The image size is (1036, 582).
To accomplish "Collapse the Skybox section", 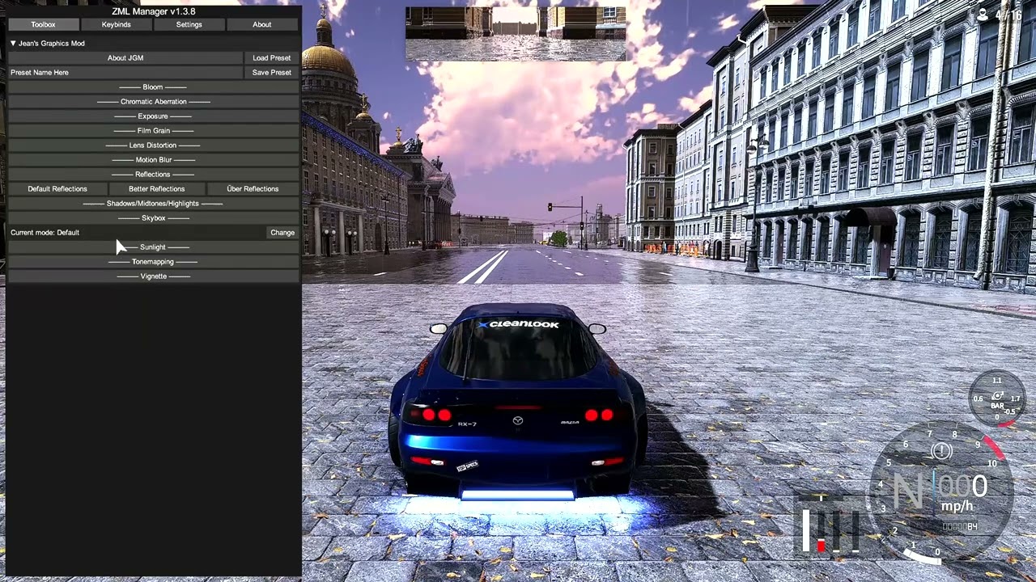I will click(153, 218).
